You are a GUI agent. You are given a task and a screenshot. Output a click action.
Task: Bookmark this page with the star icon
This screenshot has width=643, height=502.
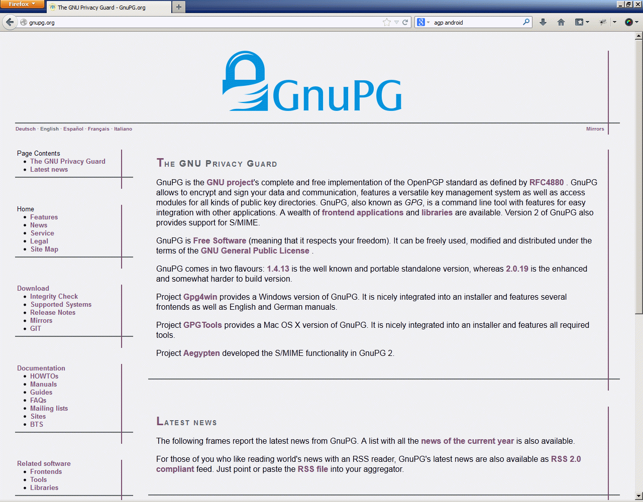386,22
